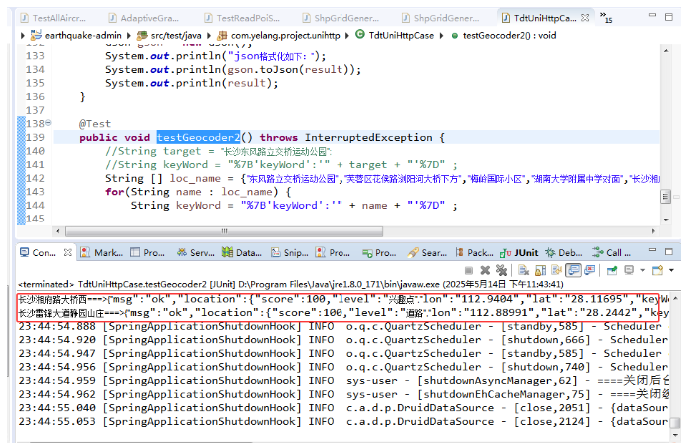Image resolution: width=682 pixels, height=443 pixels.
Task: Click earthquake-admin breadcrumb
Action: [x=77, y=36]
